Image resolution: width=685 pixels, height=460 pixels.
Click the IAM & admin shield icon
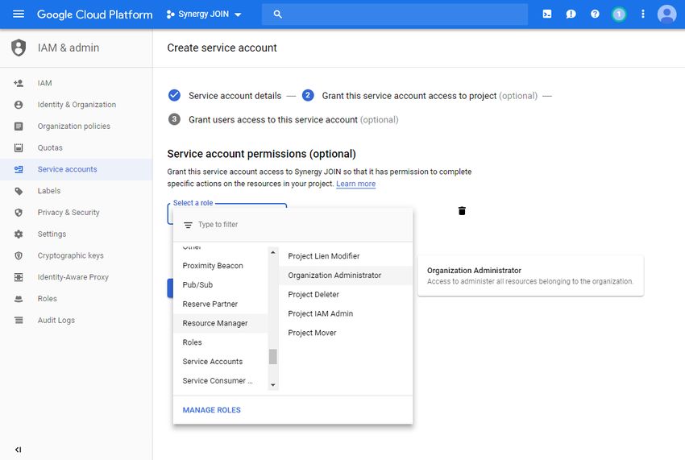pos(19,48)
